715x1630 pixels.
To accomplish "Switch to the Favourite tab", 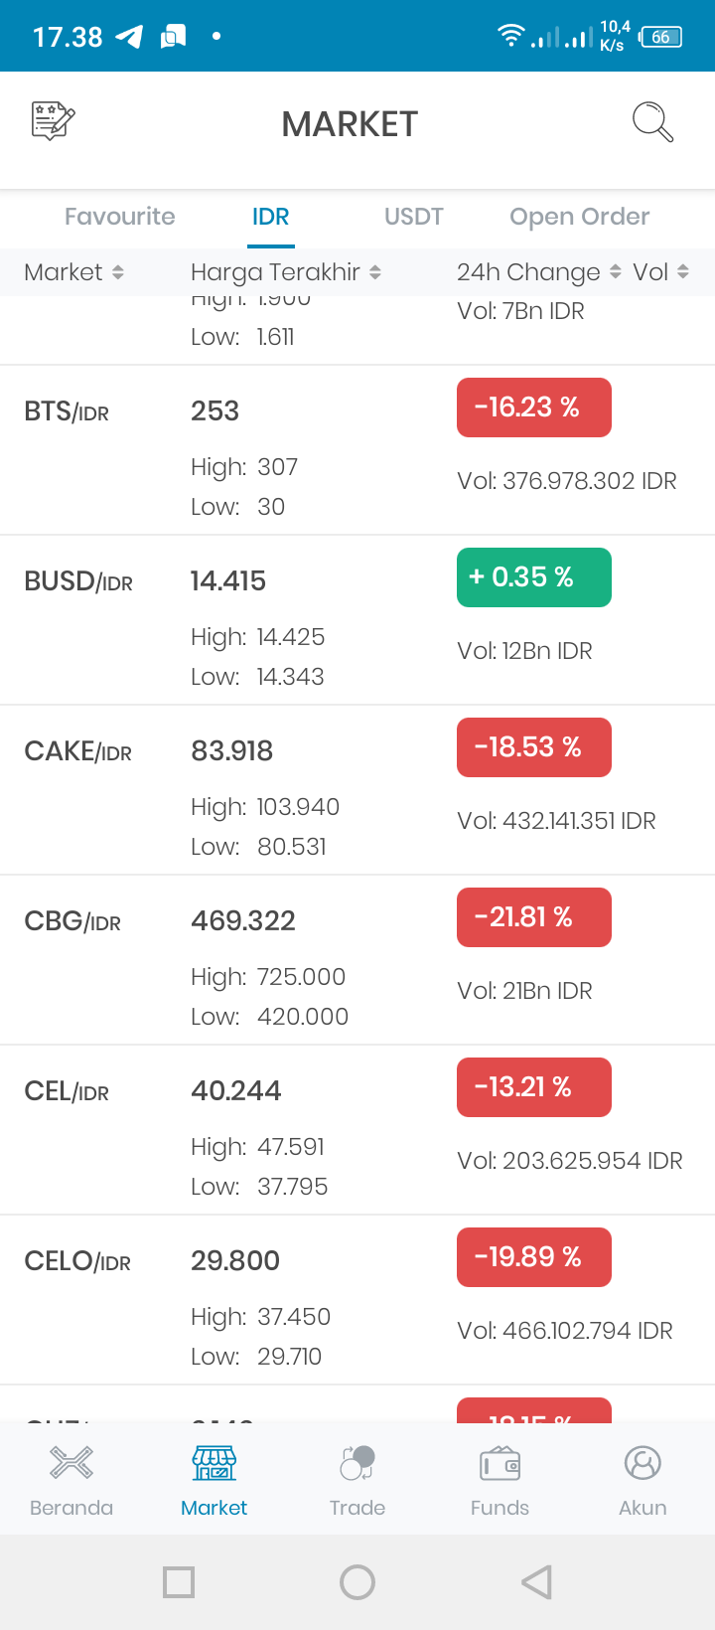I will tap(120, 217).
